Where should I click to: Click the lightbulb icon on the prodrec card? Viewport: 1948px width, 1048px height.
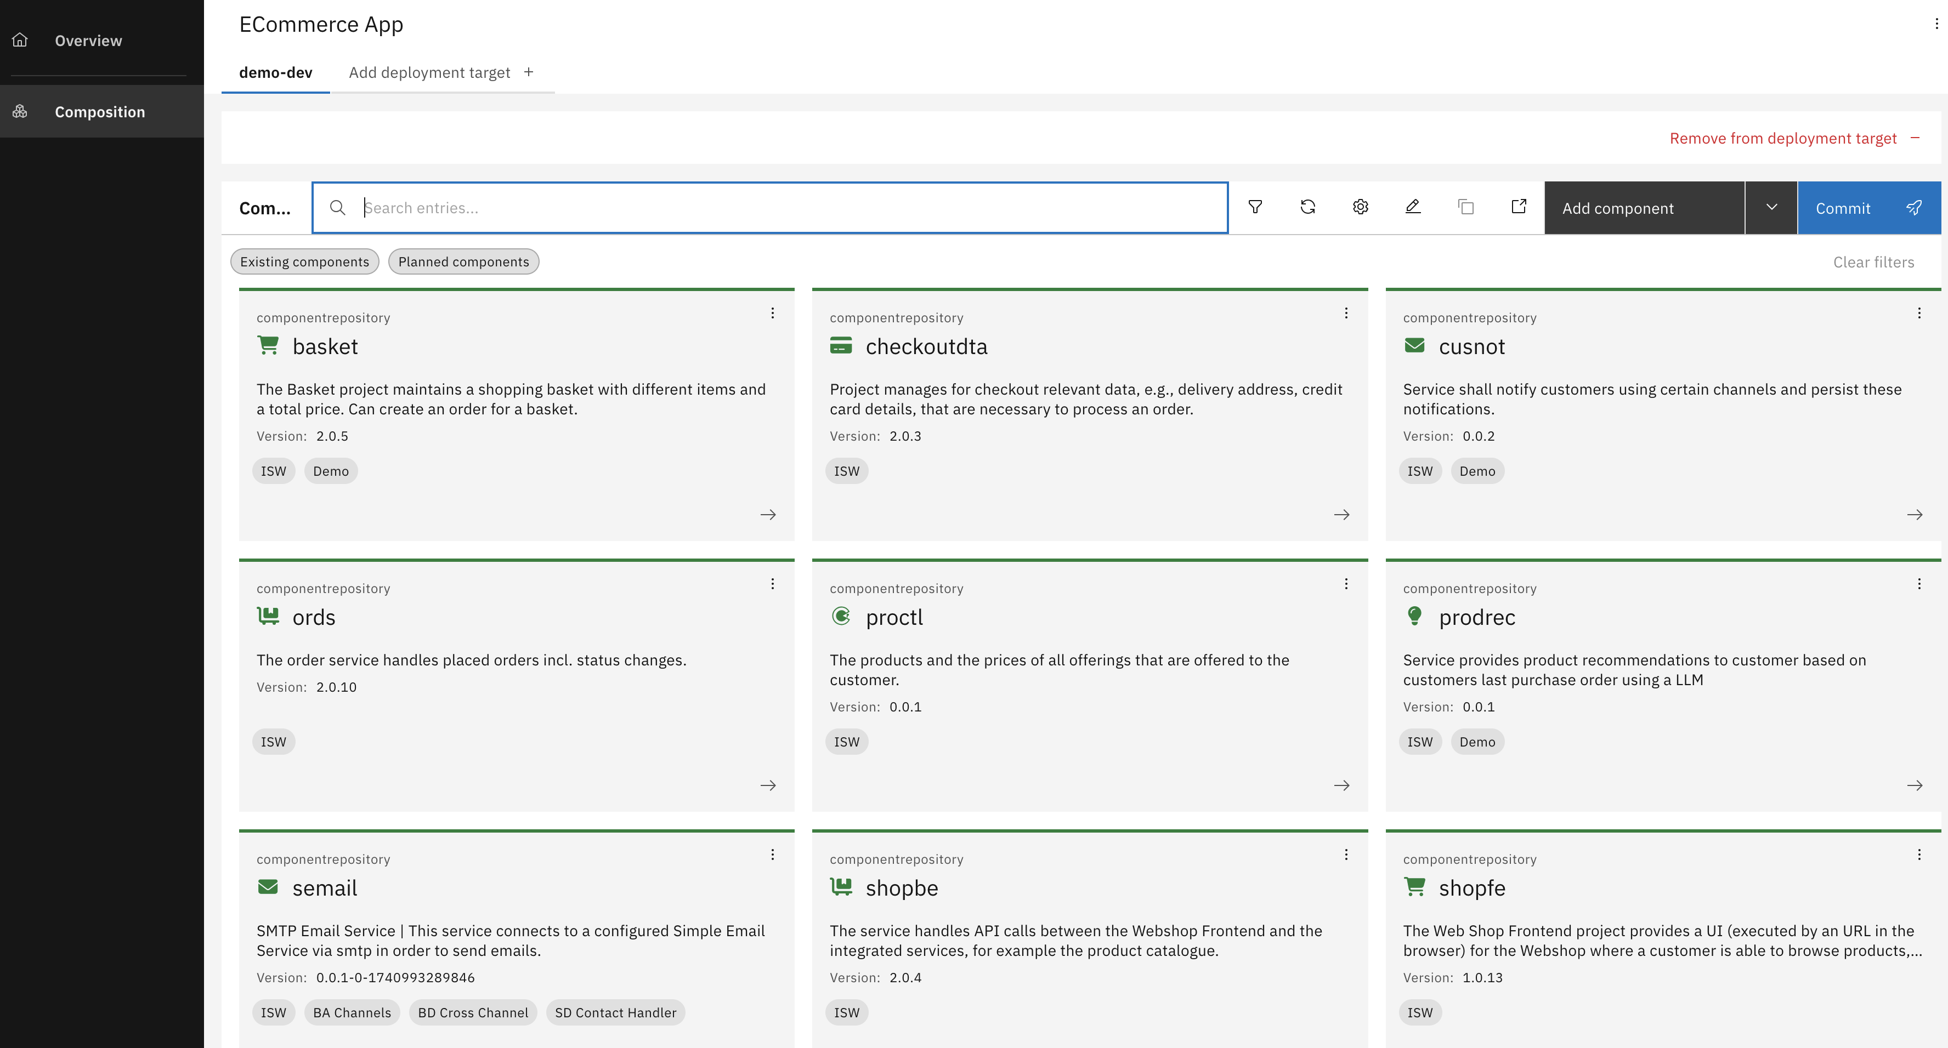[1415, 616]
